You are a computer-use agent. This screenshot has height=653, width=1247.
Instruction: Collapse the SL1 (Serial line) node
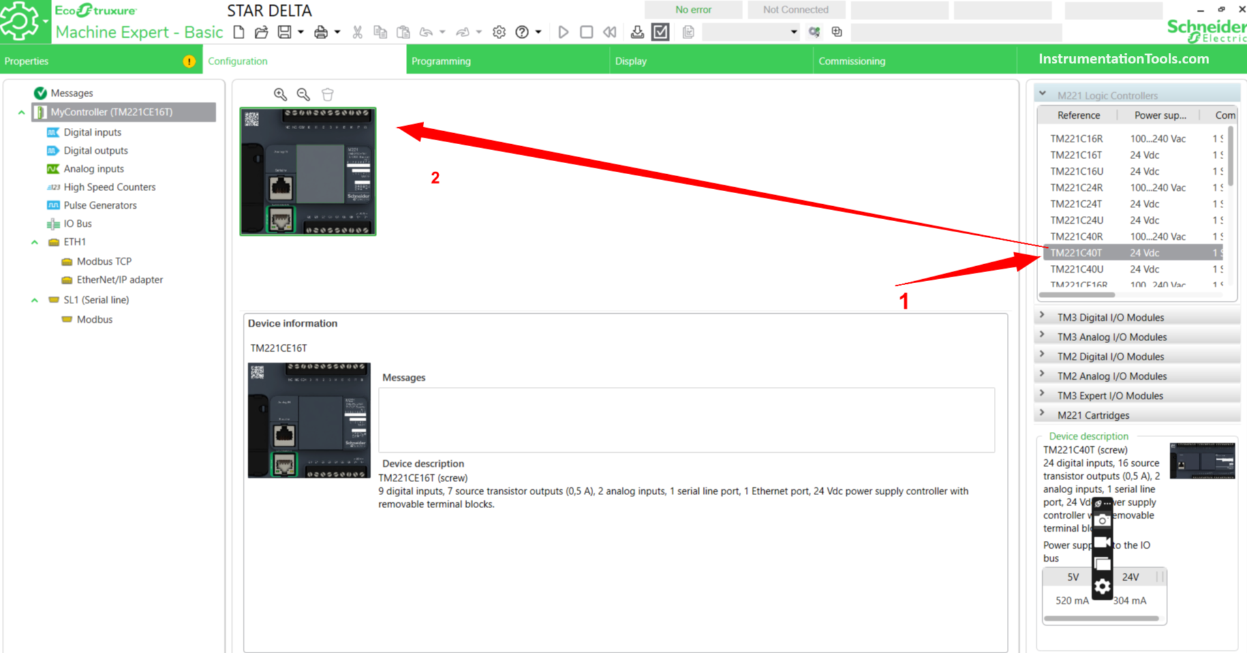[35, 300]
